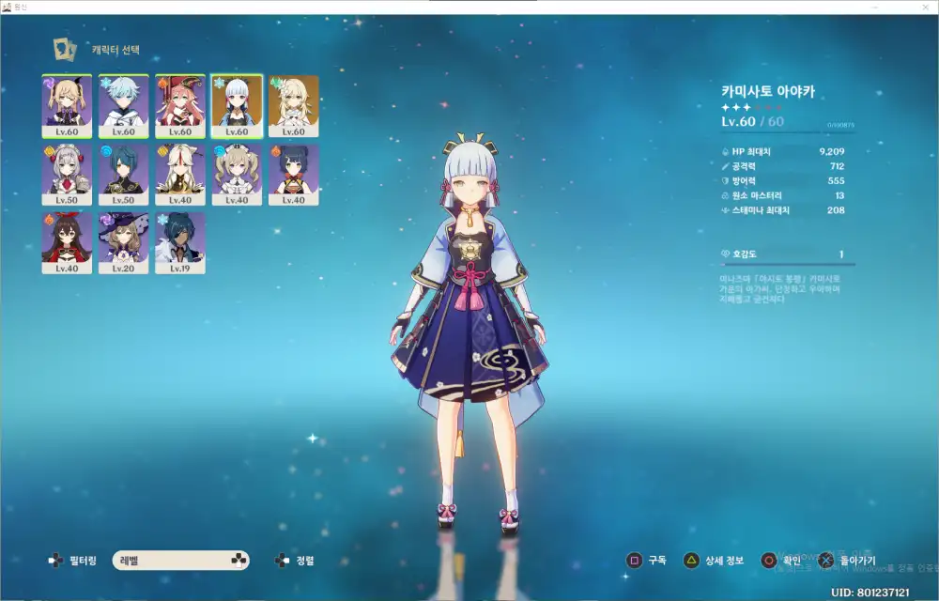Click the 돌아가기 return label

[x=855, y=561]
